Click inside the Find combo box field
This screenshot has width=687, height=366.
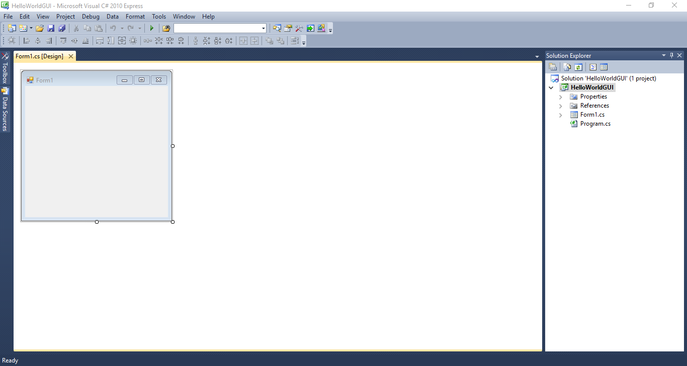pos(217,28)
